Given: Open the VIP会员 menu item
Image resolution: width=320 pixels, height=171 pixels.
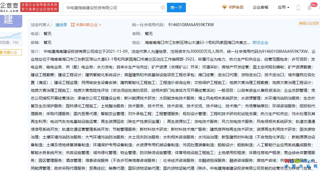Looking at the screenshot, I should pyautogui.click(x=236, y=7).
